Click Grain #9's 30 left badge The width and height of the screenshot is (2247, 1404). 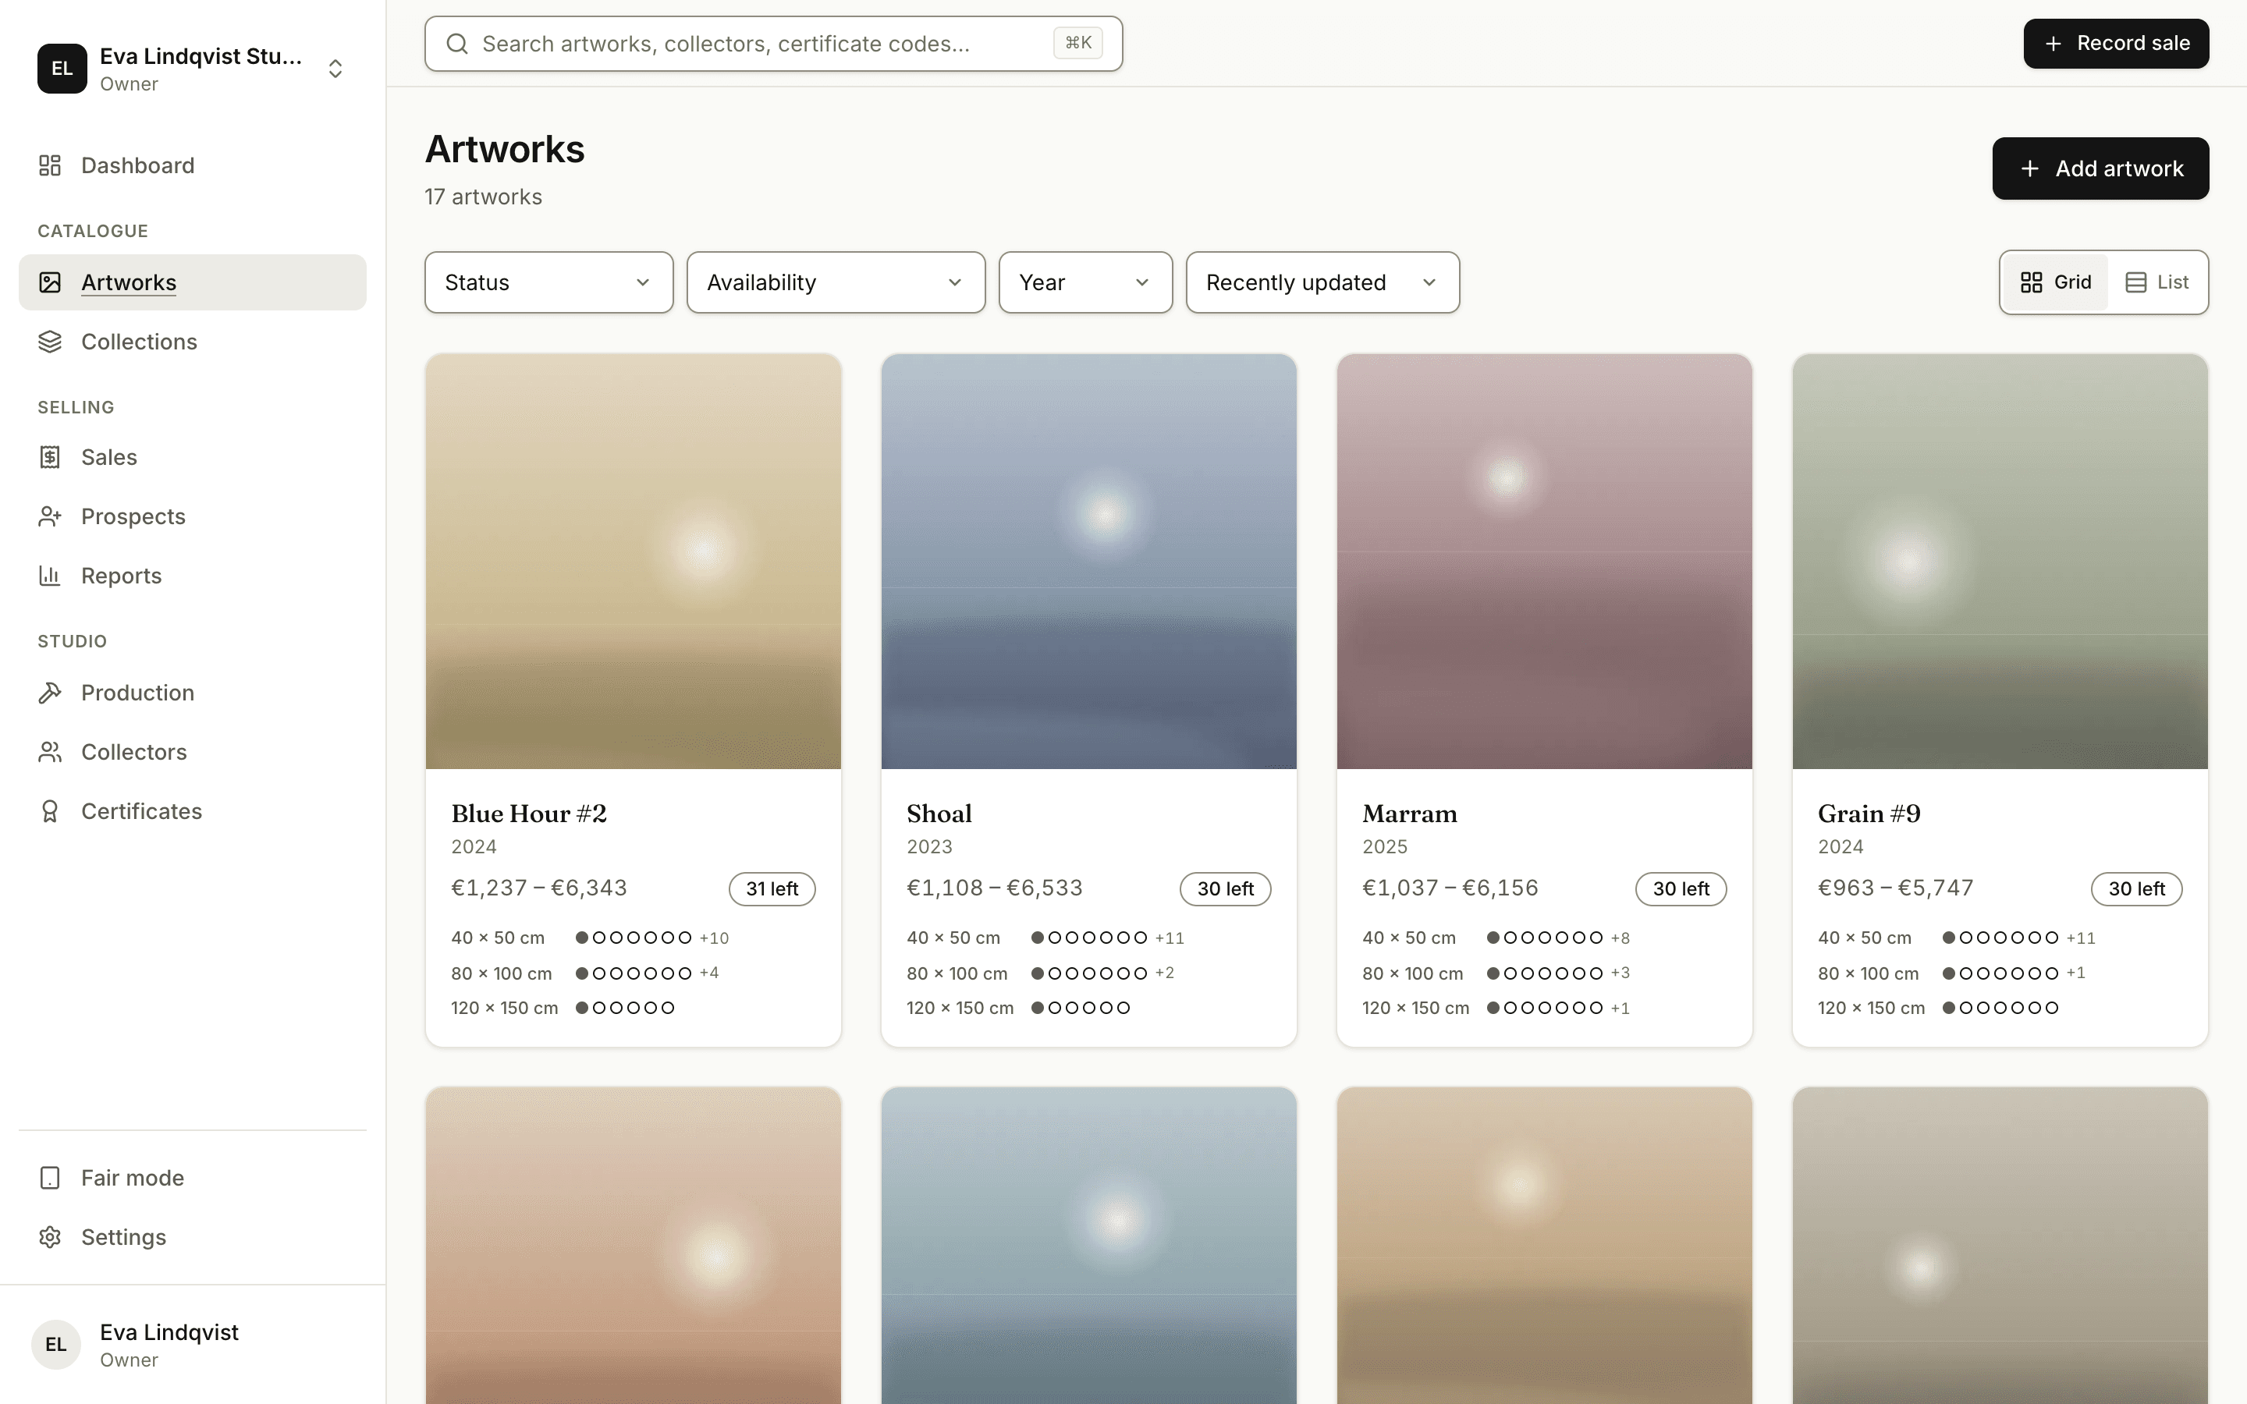(2136, 888)
